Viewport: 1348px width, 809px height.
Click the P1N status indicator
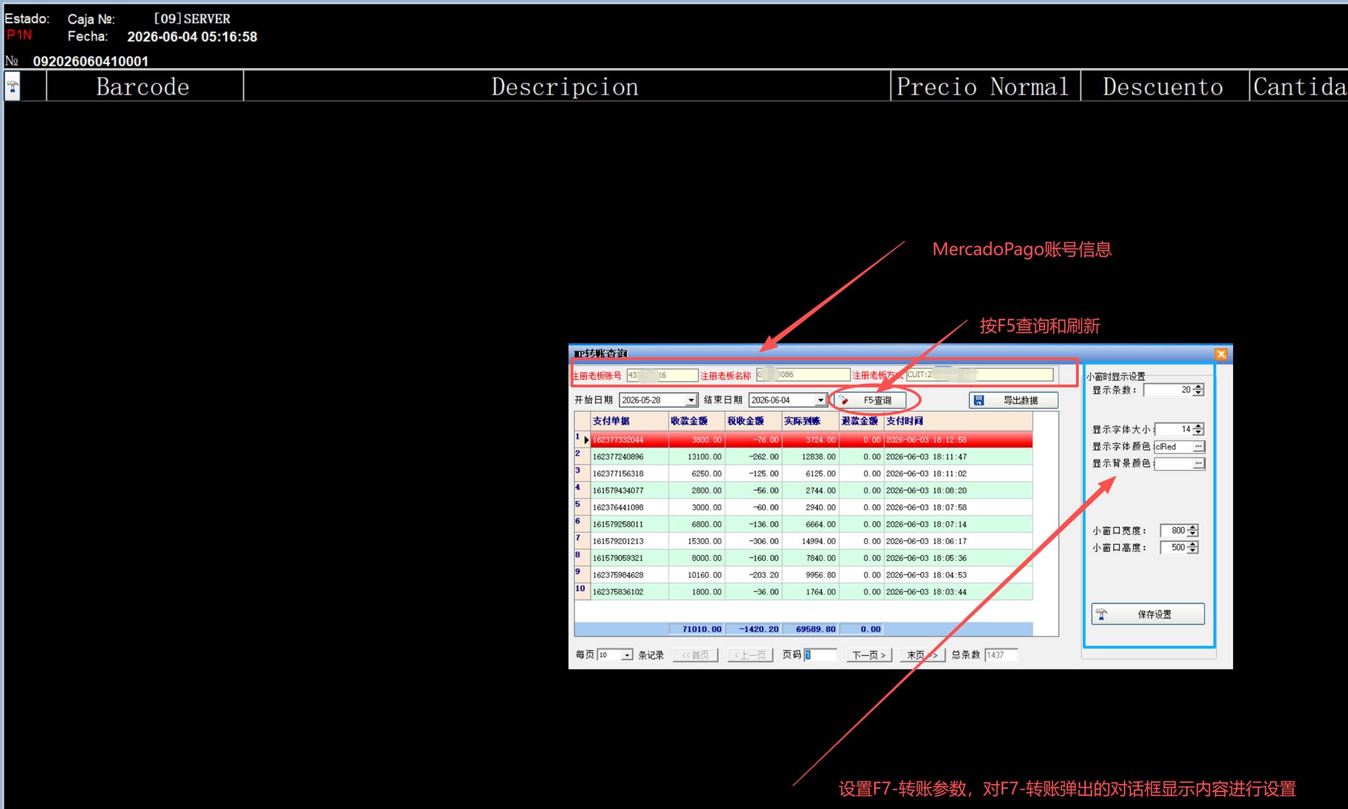(x=19, y=35)
